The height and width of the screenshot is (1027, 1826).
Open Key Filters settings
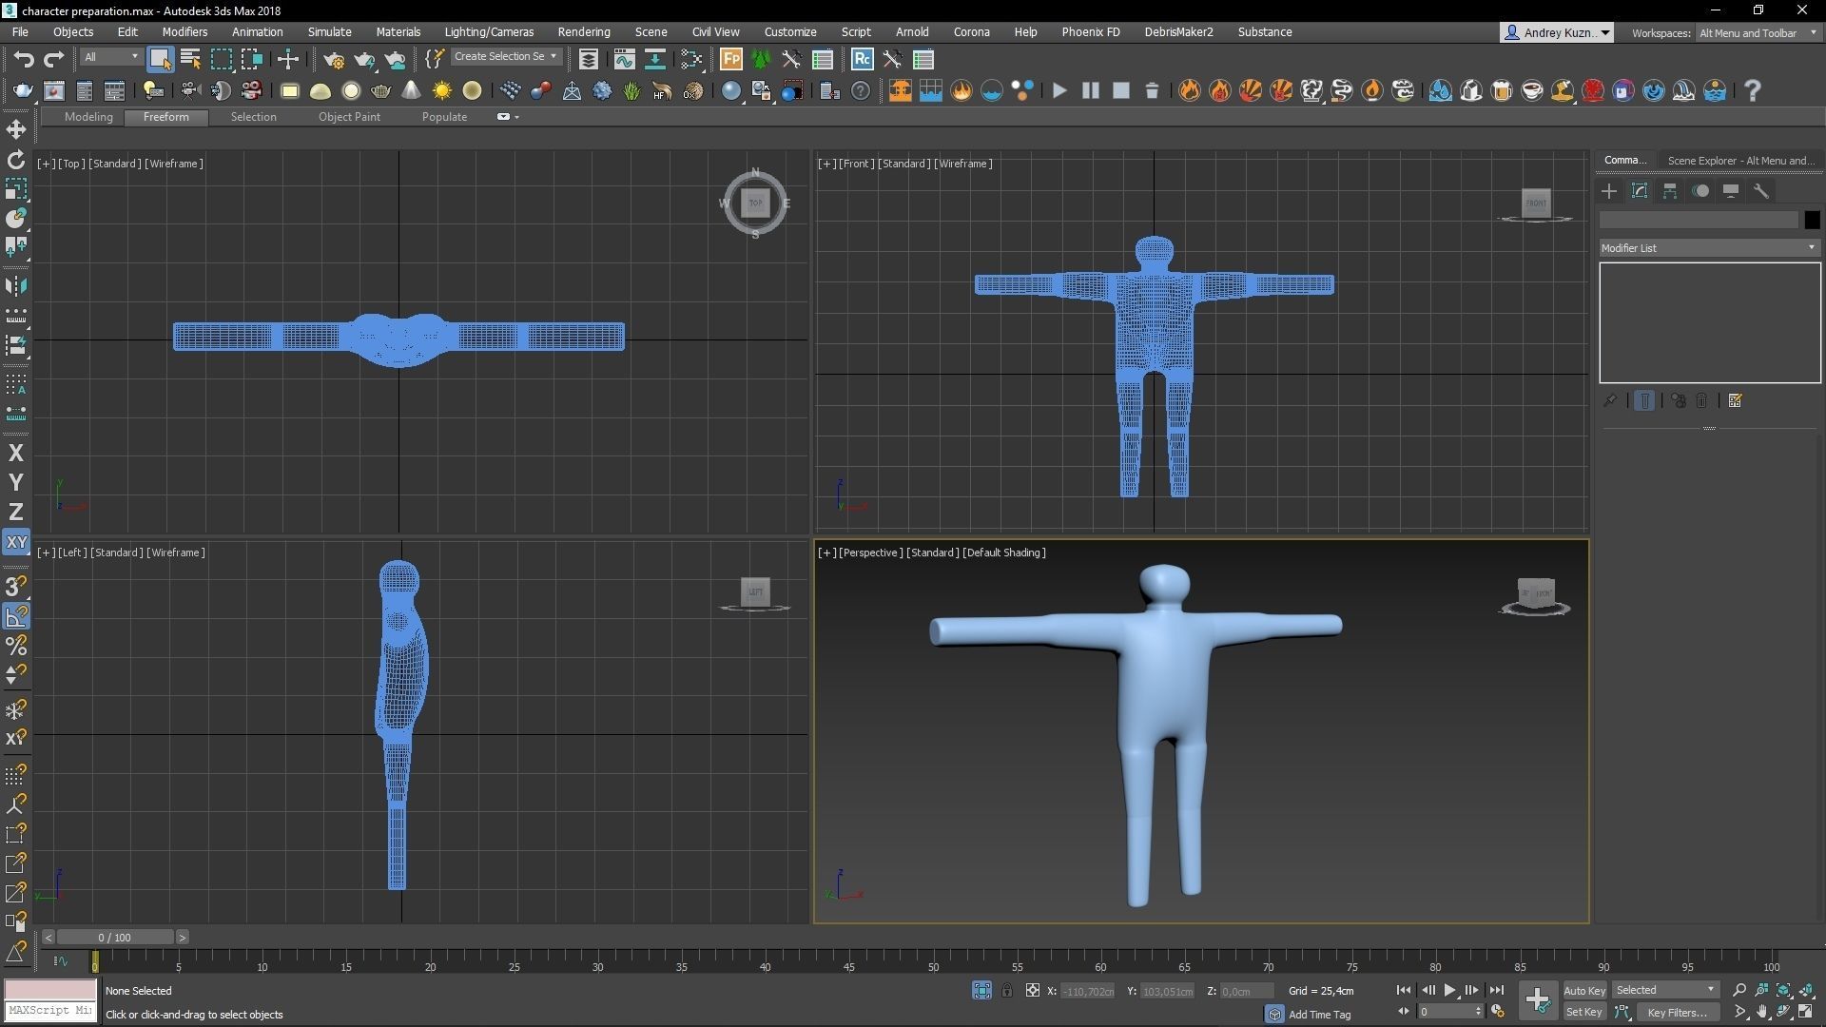[1679, 1012]
